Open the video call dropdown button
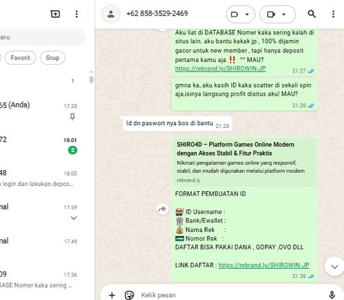344x300 pixels. (x=277, y=14)
